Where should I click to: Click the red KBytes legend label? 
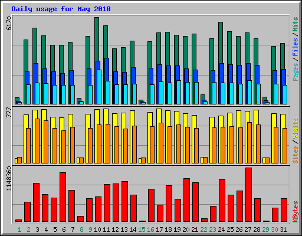pyautogui.click(x=296, y=212)
